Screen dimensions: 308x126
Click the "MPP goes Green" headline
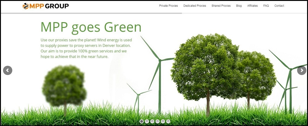click(91, 27)
